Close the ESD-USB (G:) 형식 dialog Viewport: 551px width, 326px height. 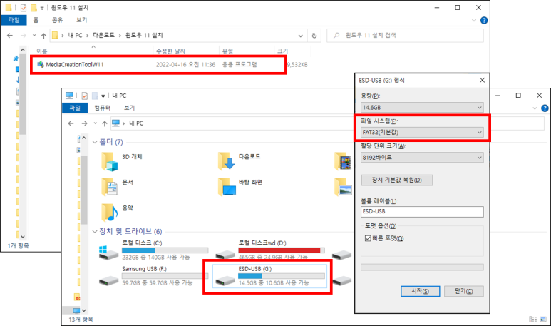482,81
